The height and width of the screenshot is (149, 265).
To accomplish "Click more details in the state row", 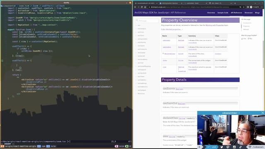I will click(193, 62).
